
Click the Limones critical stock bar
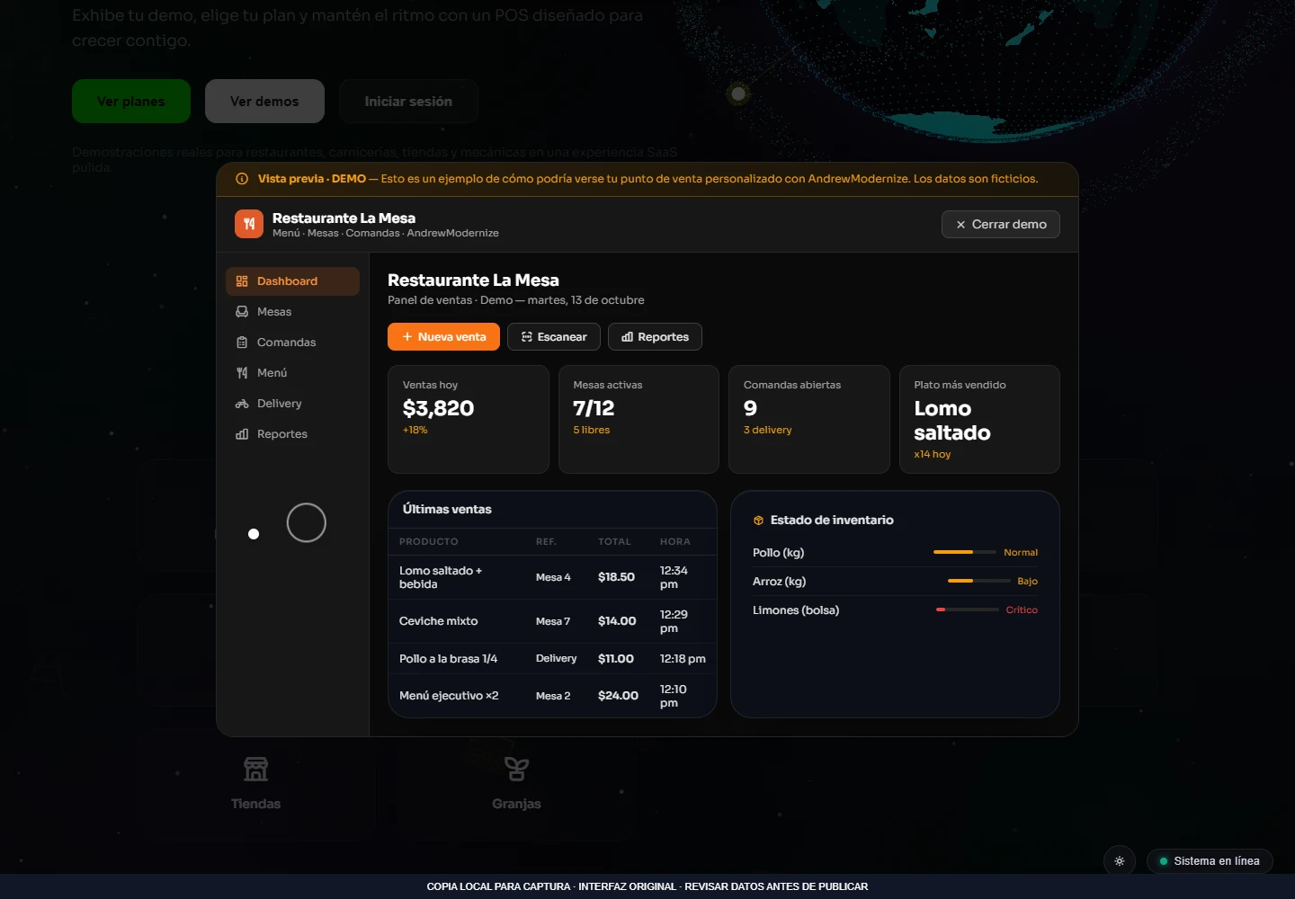pos(968,610)
